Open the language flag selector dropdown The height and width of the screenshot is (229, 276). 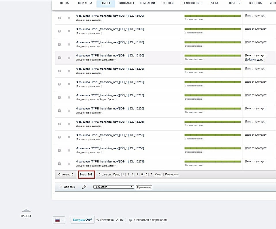[x=59, y=220]
